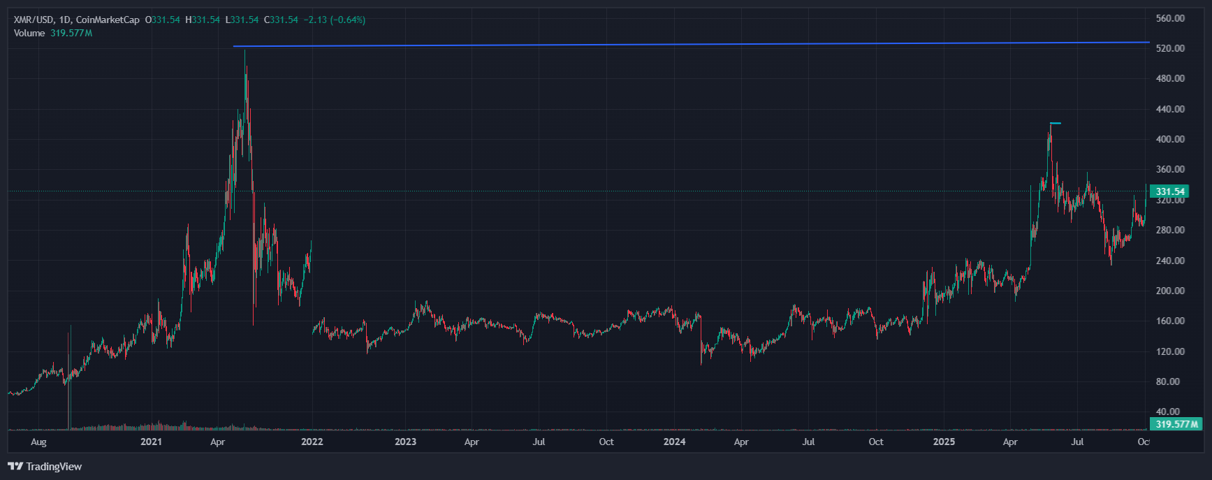Click the Volume indicator label

(29, 33)
